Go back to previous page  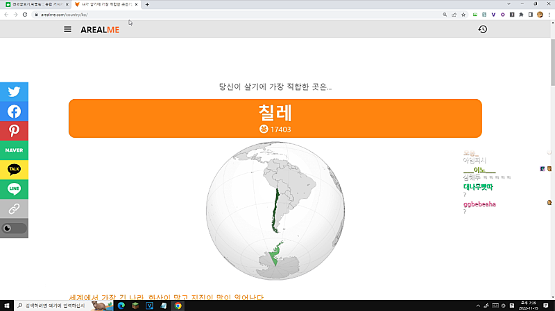tap(6, 15)
